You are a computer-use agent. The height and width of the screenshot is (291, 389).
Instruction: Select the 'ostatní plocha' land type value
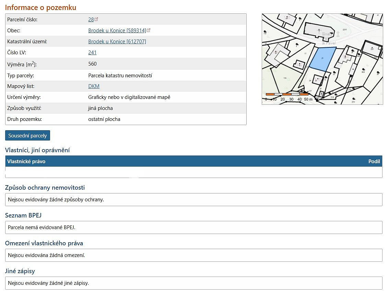pos(104,119)
